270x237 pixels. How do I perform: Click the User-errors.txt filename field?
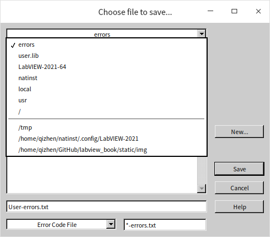[106, 206]
